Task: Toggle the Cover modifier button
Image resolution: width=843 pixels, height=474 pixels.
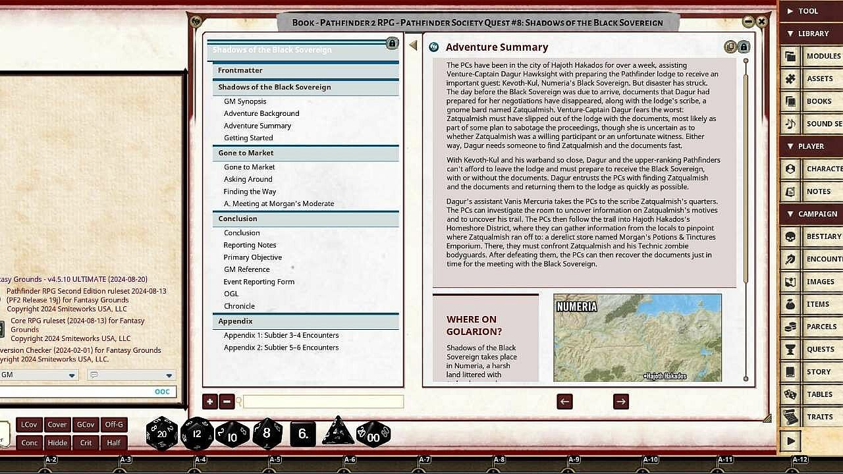Action: click(57, 425)
